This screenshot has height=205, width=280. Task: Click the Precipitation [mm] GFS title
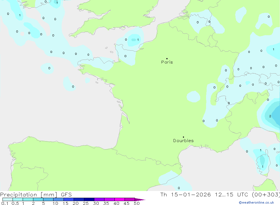(36, 194)
